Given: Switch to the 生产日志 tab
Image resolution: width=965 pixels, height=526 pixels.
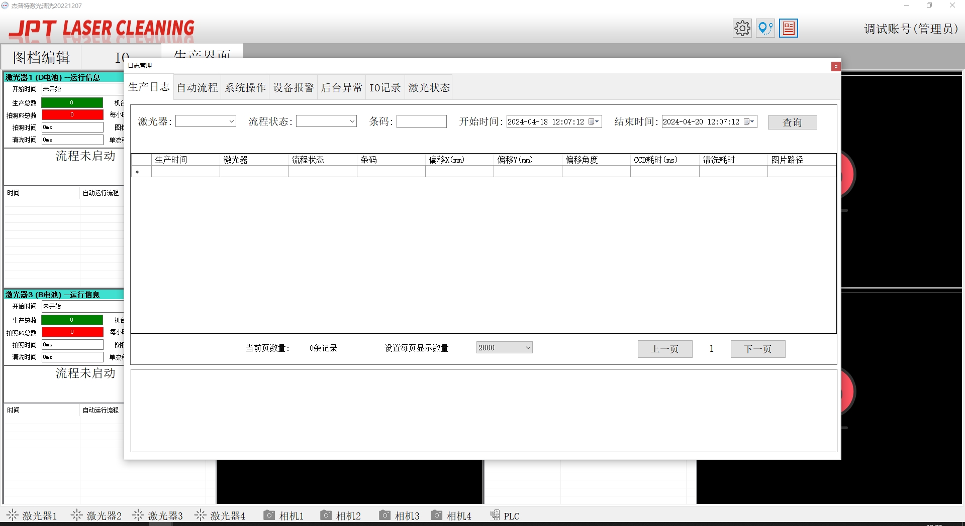Looking at the screenshot, I should pyautogui.click(x=149, y=87).
